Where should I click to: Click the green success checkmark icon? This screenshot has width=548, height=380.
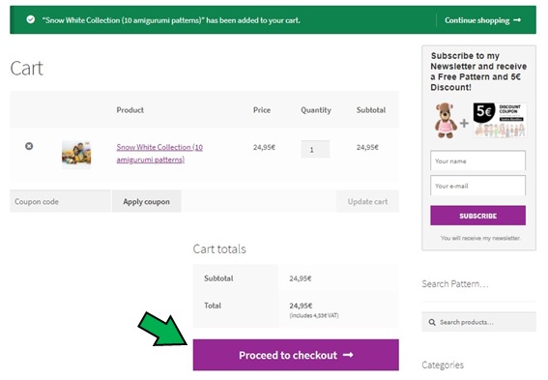[31, 19]
